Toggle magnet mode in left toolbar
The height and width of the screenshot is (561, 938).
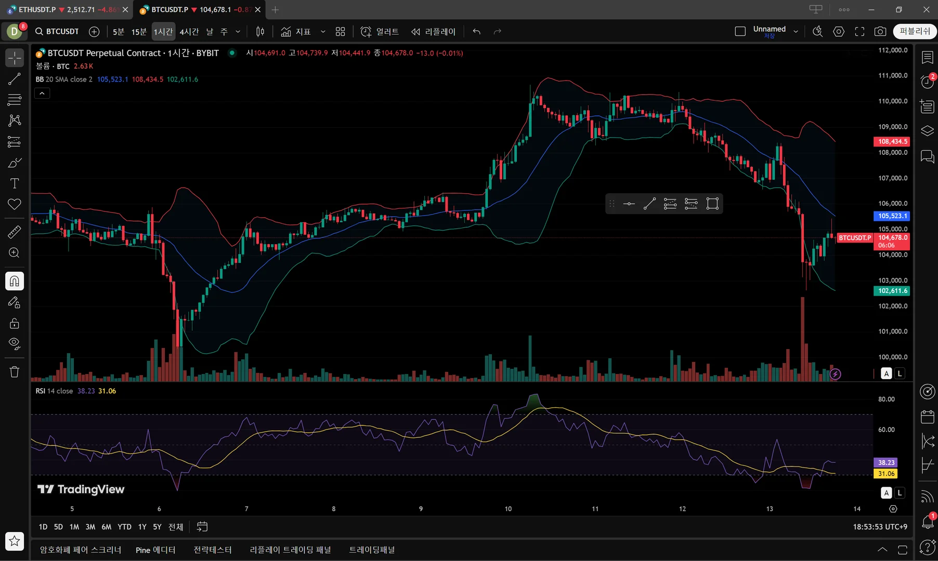click(15, 281)
